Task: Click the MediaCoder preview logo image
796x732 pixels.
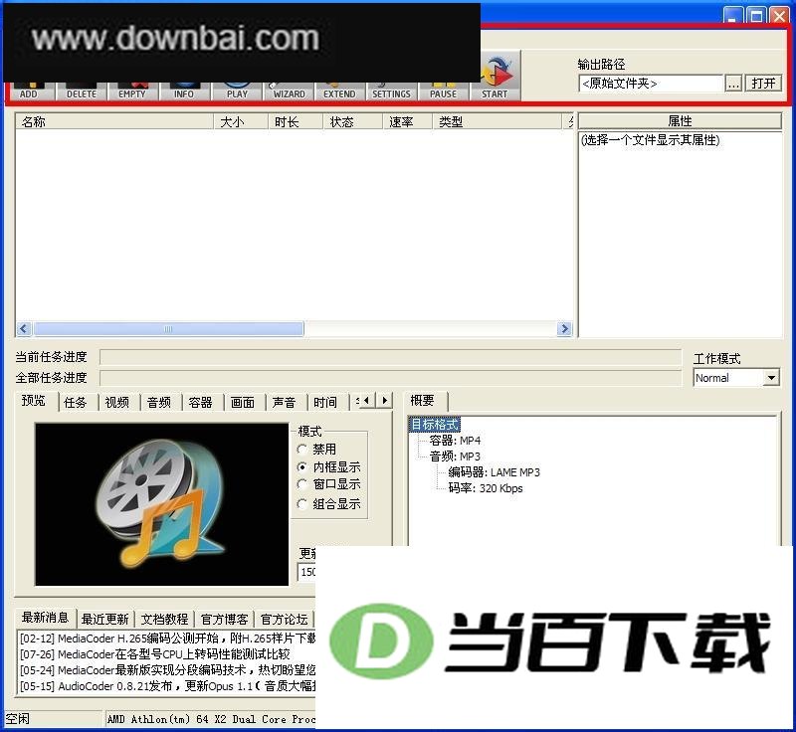Action: coord(161,504)
